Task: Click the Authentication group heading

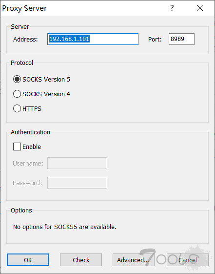Action: pos(30,132)
